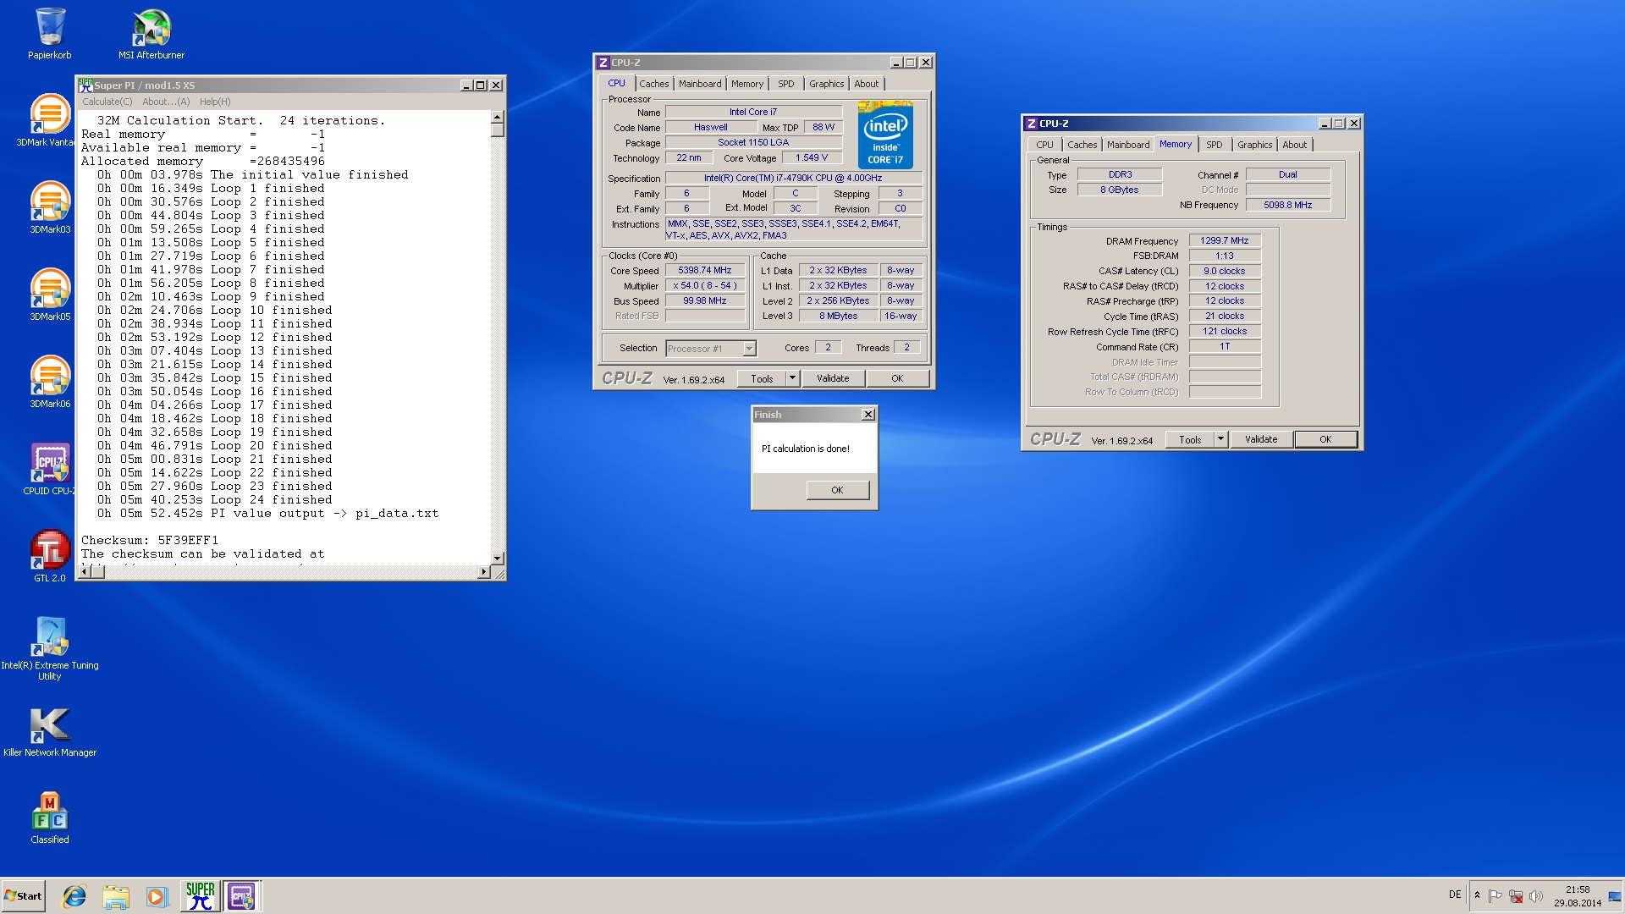
Task: Show desktop button at taskbar edge
Action: [1615, 896]
